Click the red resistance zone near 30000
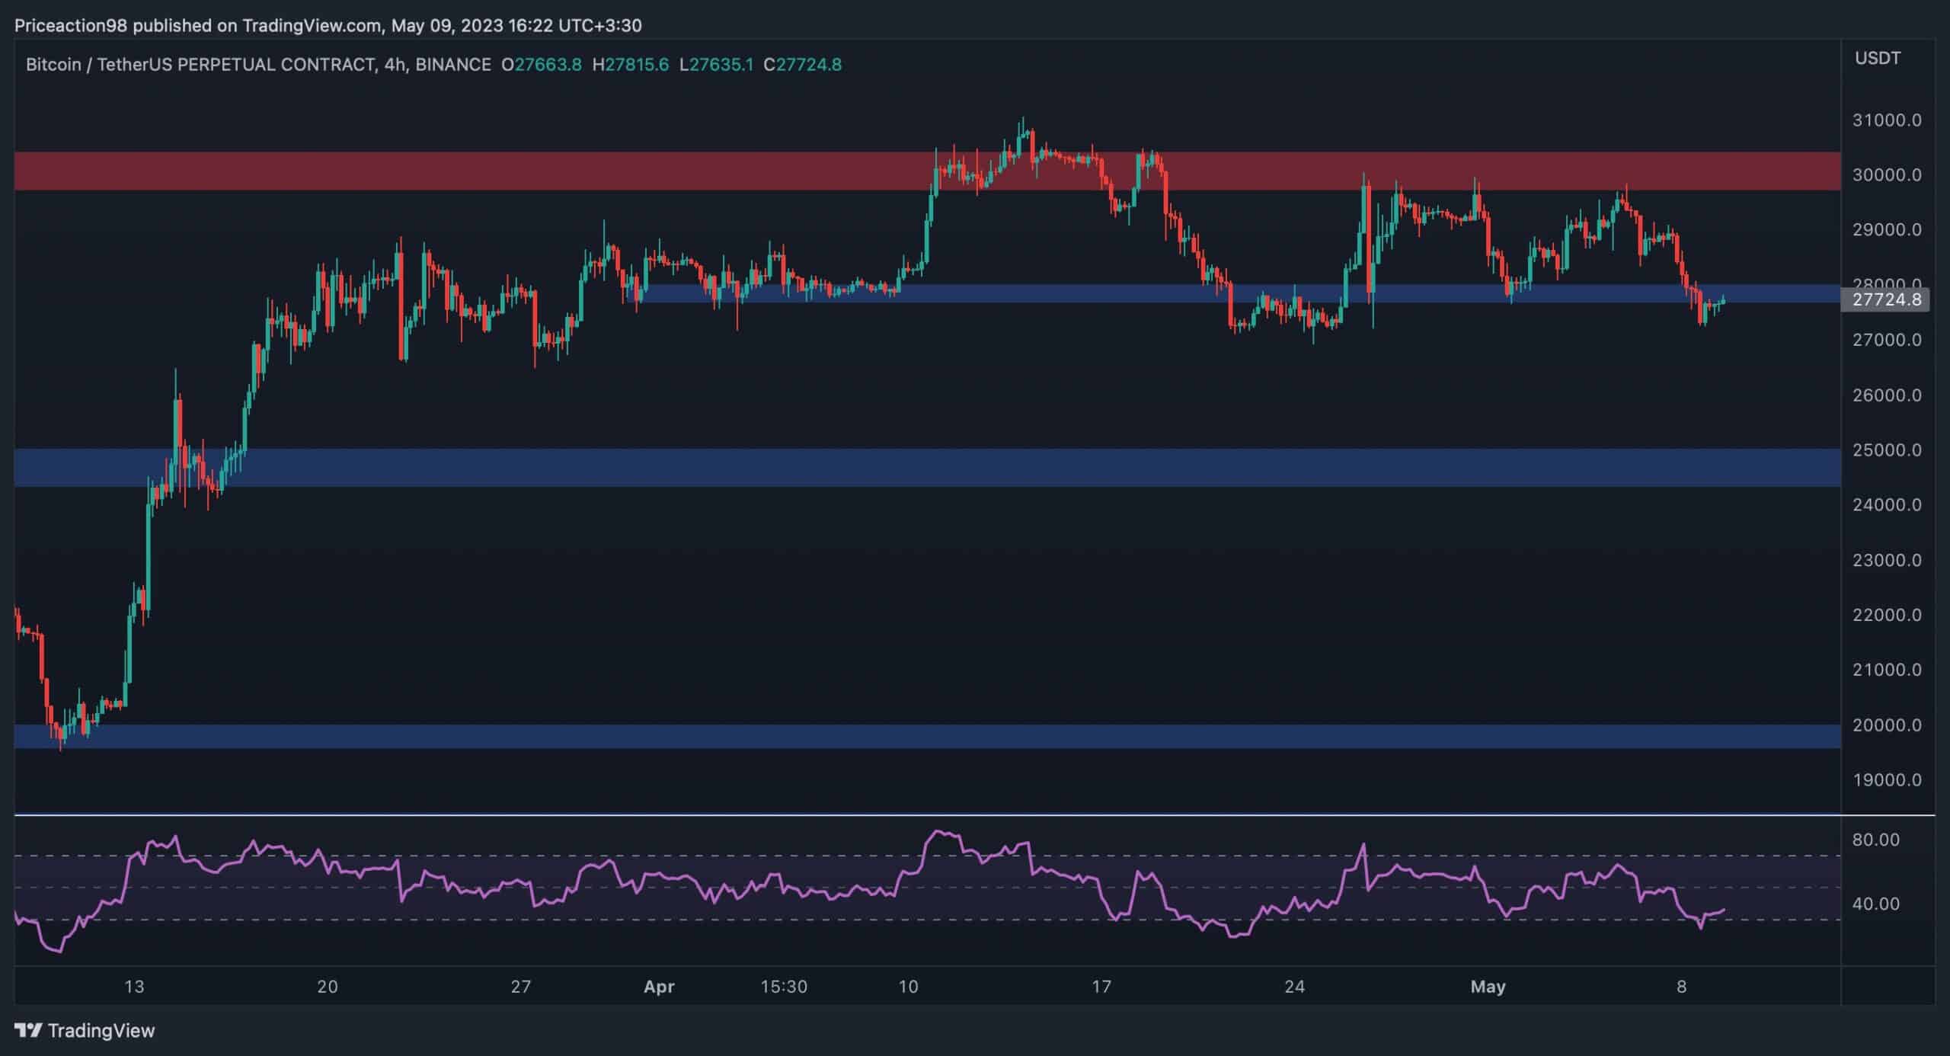 pyautogui.click(x=927, y=171)
